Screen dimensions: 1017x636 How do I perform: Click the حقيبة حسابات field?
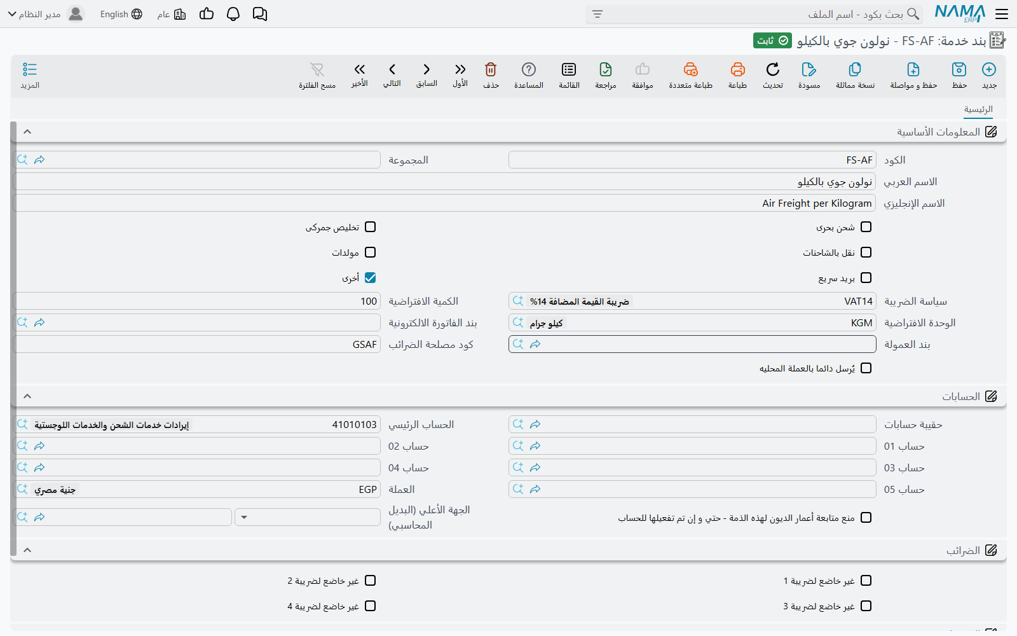click(x=692, y=424)
